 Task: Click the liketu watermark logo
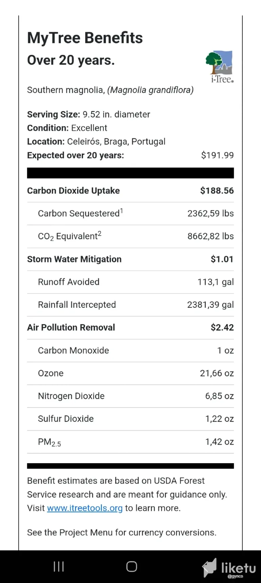click(x=229, y=568)
